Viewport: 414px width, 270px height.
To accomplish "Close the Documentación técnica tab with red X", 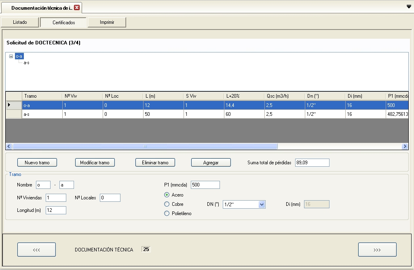I will [77, 7].
